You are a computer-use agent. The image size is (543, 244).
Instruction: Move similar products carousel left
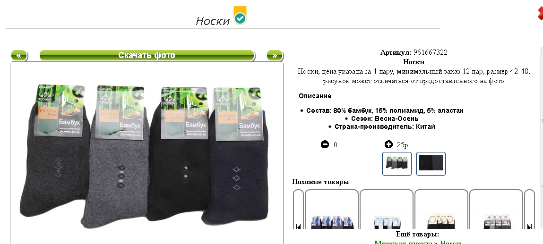coord(299,209)
